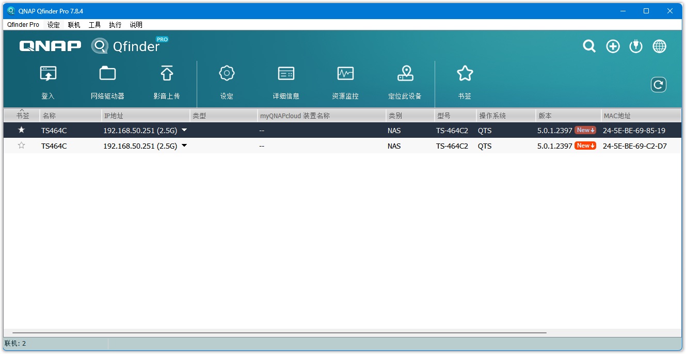Viewport: 686px width, 354px height.
Task: Click the add device plus icon
Action: click(613, 46)
